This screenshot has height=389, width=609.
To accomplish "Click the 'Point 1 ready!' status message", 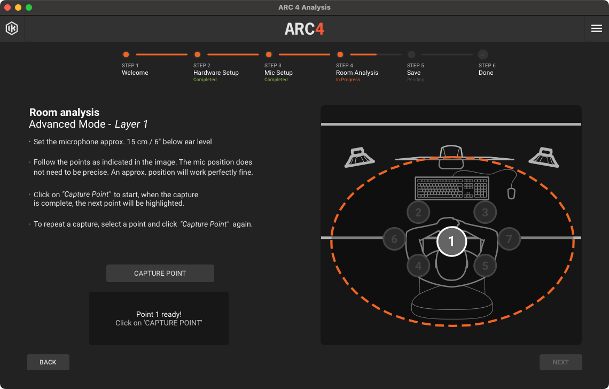I will (x=159, y=314).
